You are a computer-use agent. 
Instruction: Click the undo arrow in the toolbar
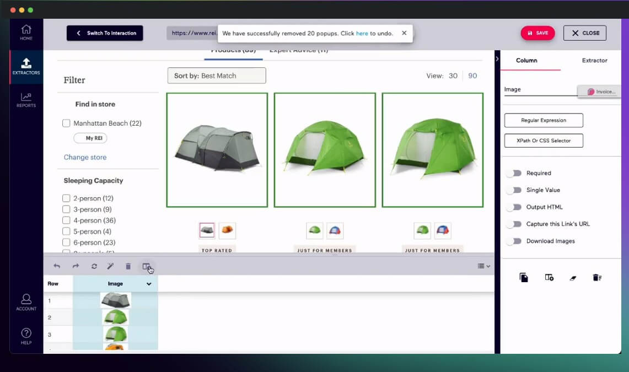[57, 266]
